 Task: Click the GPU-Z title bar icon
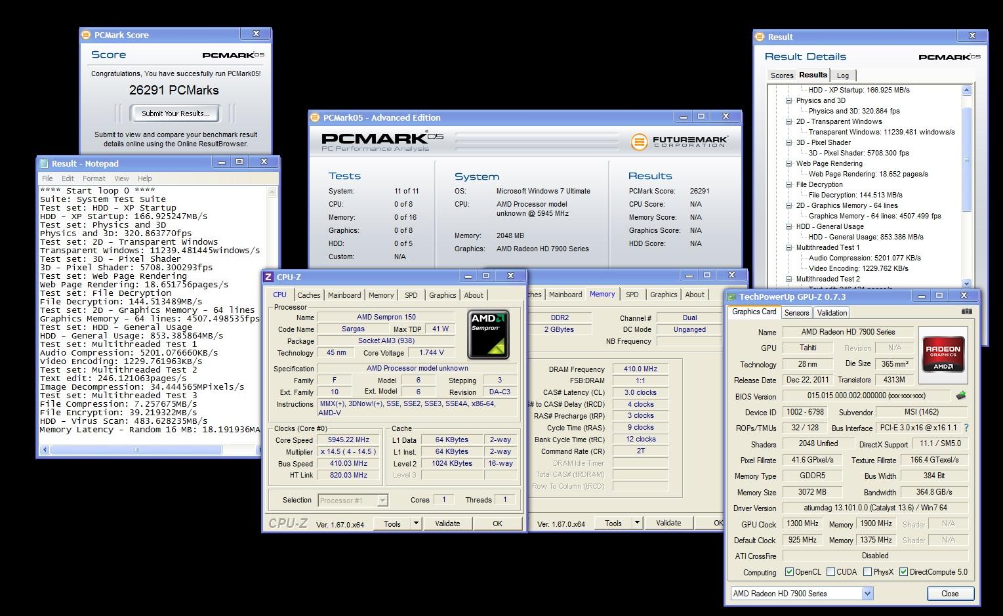[733, 297]
